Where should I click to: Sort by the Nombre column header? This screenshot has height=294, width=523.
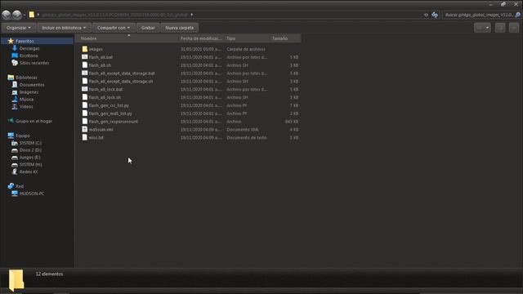tap(129, 38)
